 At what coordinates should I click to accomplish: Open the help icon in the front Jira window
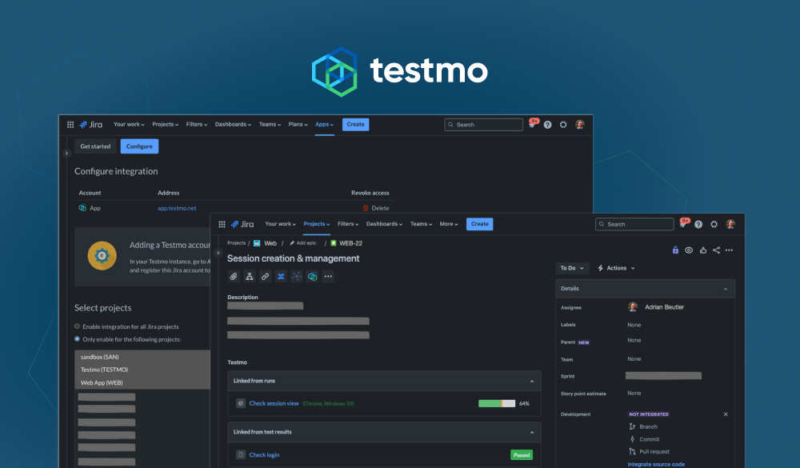pos(698,224)
